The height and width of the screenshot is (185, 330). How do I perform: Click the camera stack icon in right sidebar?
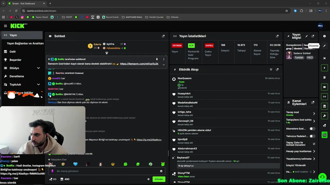[x=325, y=106]
